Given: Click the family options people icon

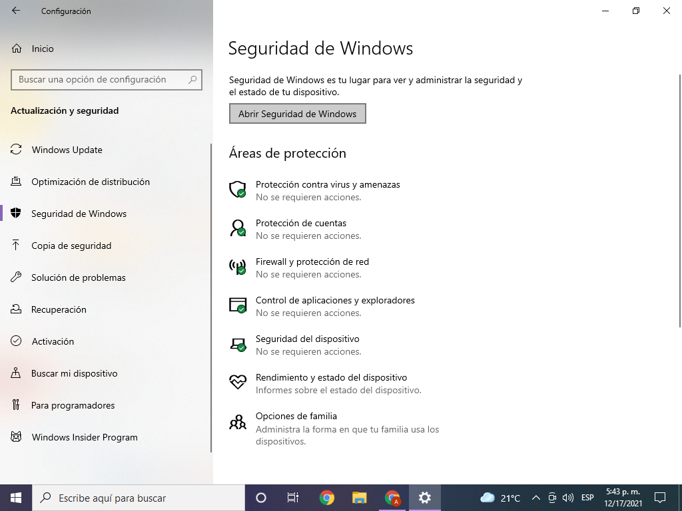Looking at the screenshot, I should click(238, 421).
